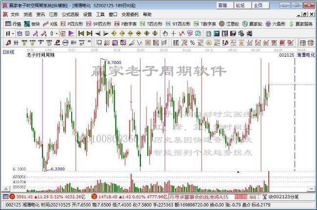Image resolution: width=317 pixels, height=210 pixels.
Task: Open the 六角形 hexagon tool
Action: pos(276,24)
